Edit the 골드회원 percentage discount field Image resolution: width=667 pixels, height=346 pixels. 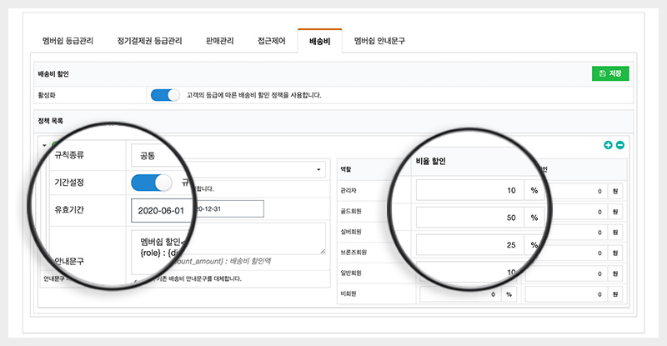coord(469,218)
